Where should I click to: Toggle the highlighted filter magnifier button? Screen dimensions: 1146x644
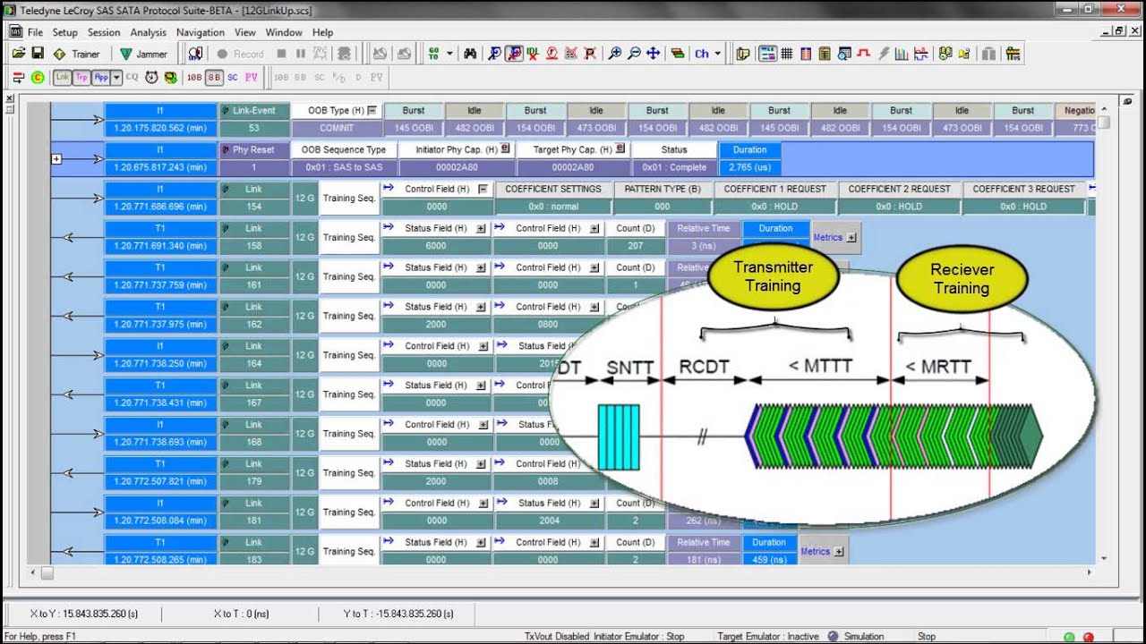(514, 54)
